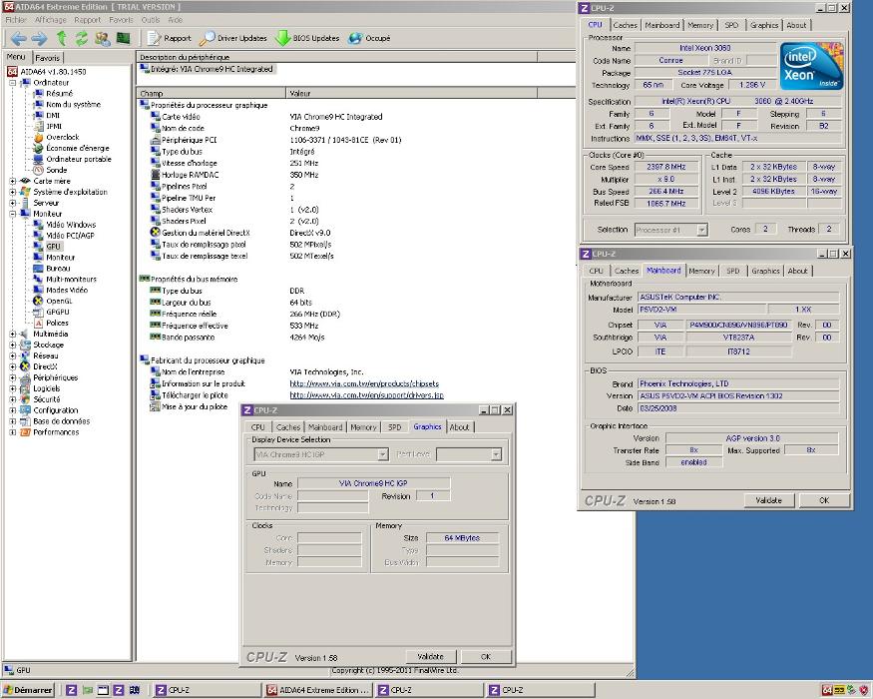Switch to Favoris tab in left panel
Screen dimensions: 873x699
coord(47,58)
